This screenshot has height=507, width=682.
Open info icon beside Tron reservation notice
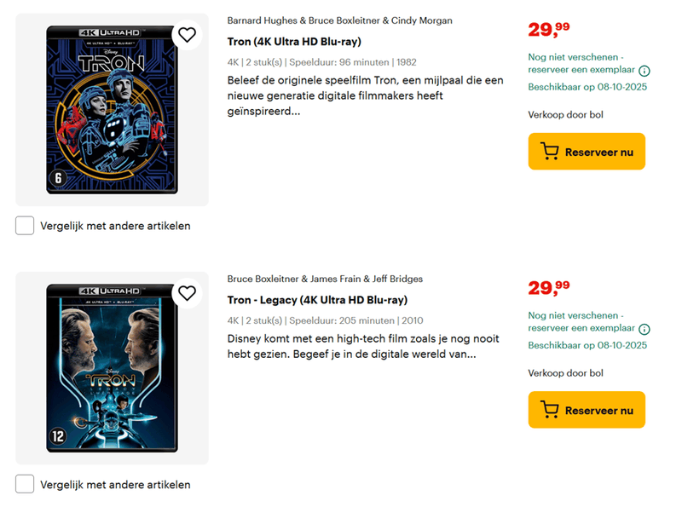(x=644, y=71)
